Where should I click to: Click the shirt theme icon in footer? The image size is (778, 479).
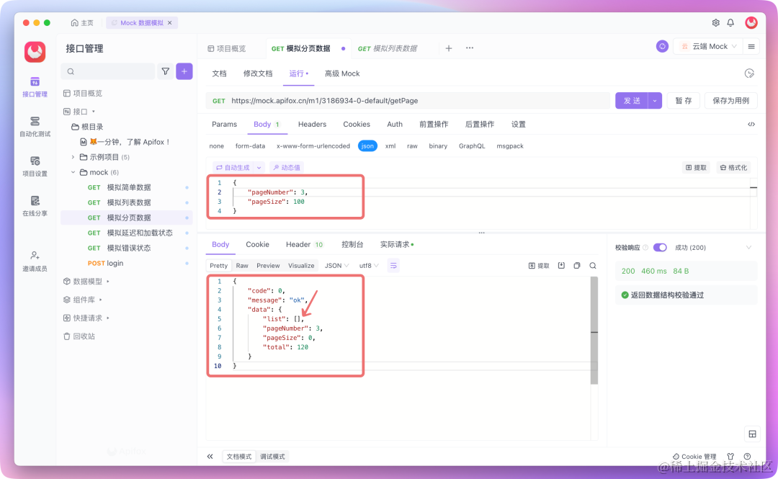tap(730, 456)
